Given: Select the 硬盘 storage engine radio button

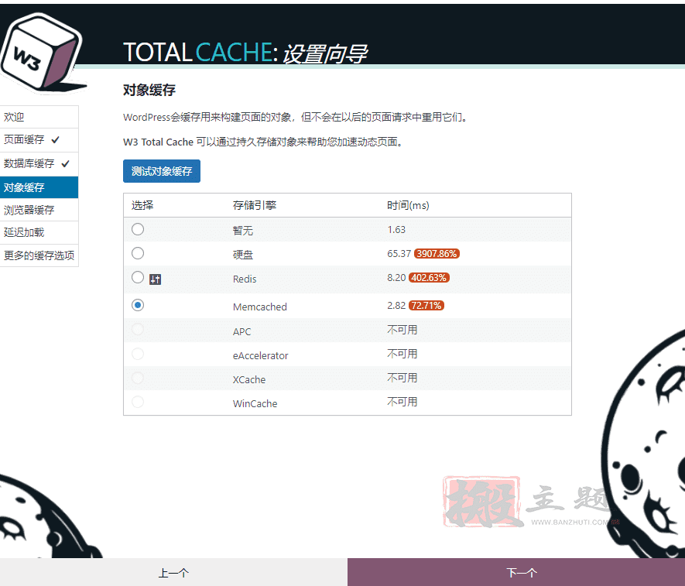Looking at the screenshot, I should (x=138, y=253).
